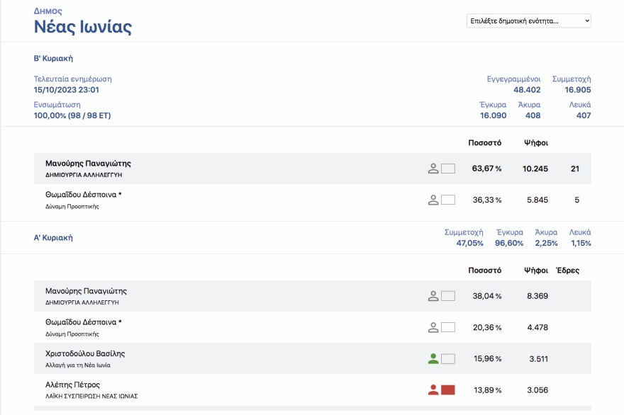The height and width of the screenshot is (415, 624).
Task: Click green person icon beside Χριστοδούλου Βασίλης
Action: click(x=433, y=358)
